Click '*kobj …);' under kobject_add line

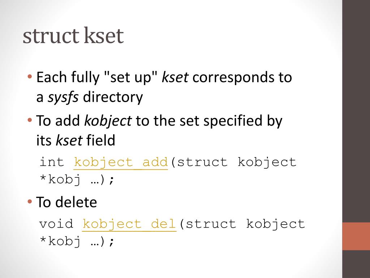(x=77, y=180)
